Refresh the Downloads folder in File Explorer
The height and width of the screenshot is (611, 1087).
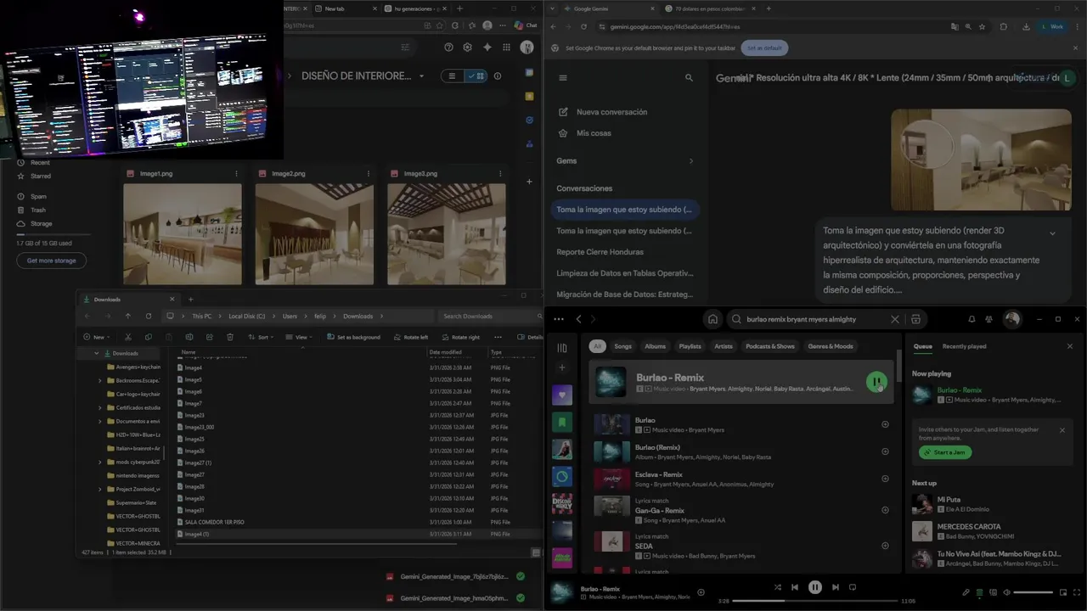149,316
